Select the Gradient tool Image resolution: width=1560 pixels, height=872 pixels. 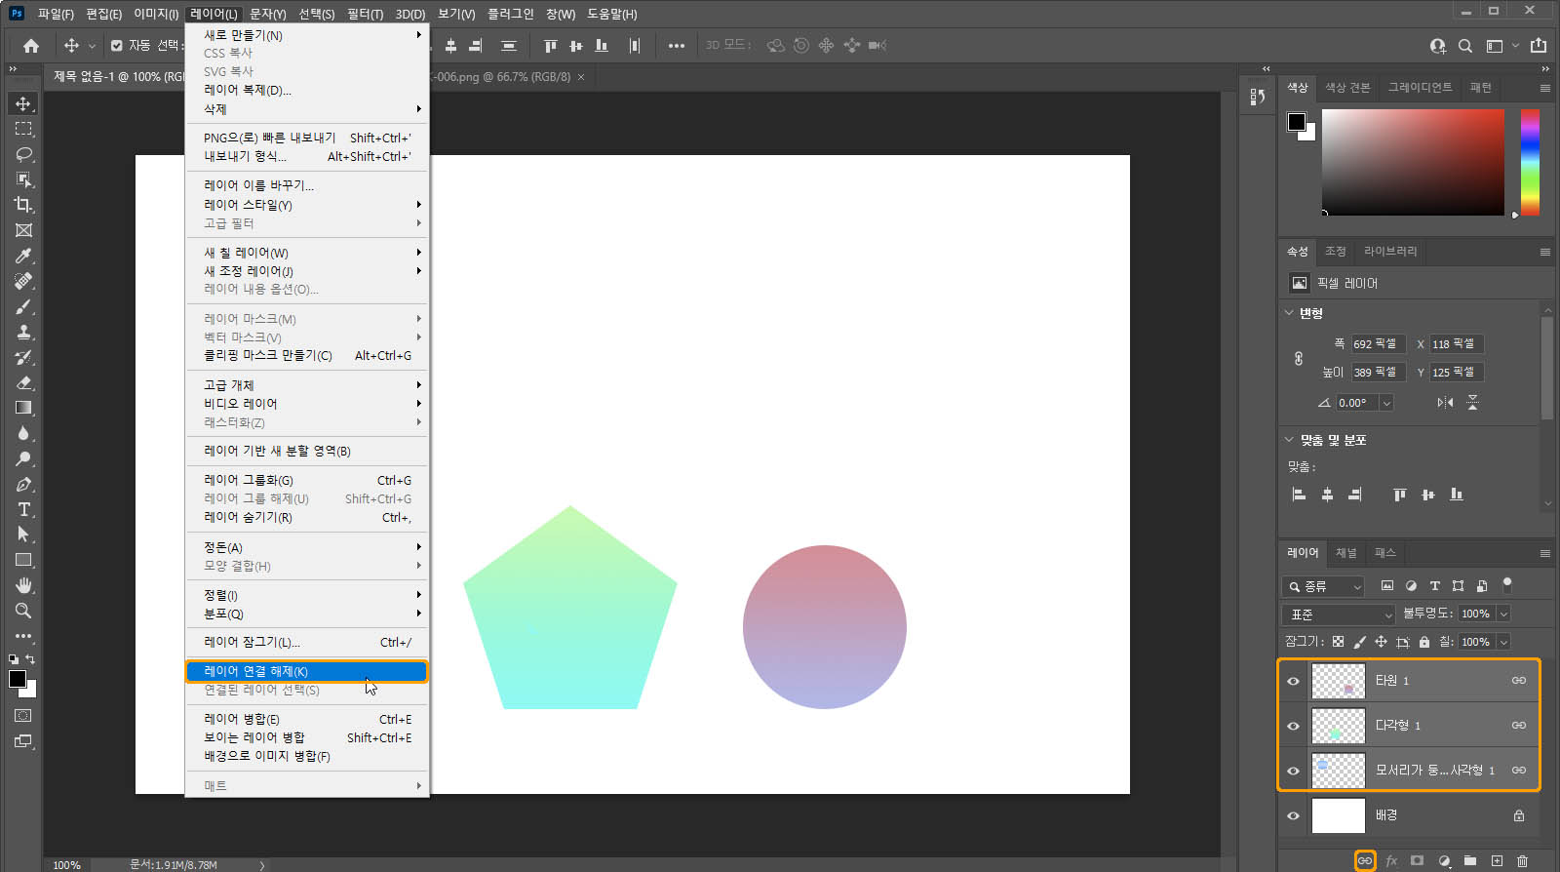pos(23,408)
